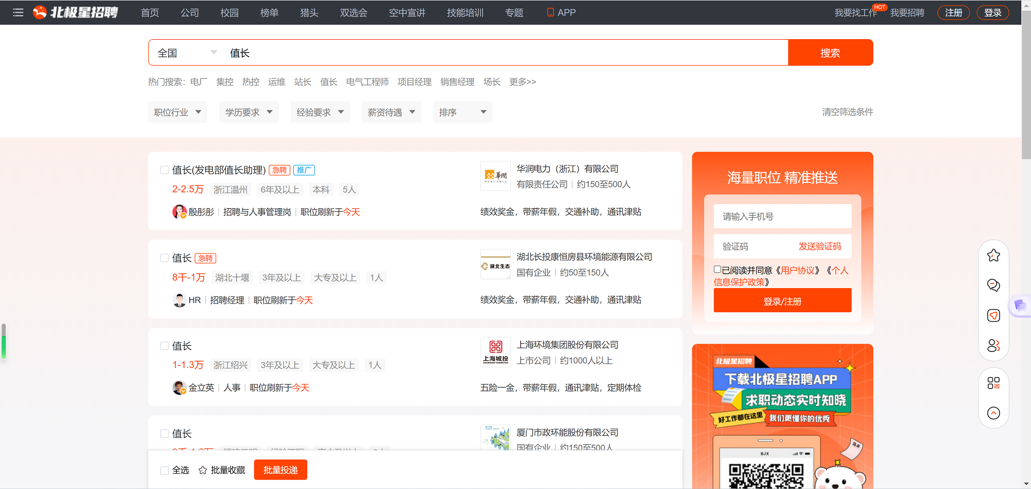Click hot search term 电气工程师

click(x=368, y=82)
